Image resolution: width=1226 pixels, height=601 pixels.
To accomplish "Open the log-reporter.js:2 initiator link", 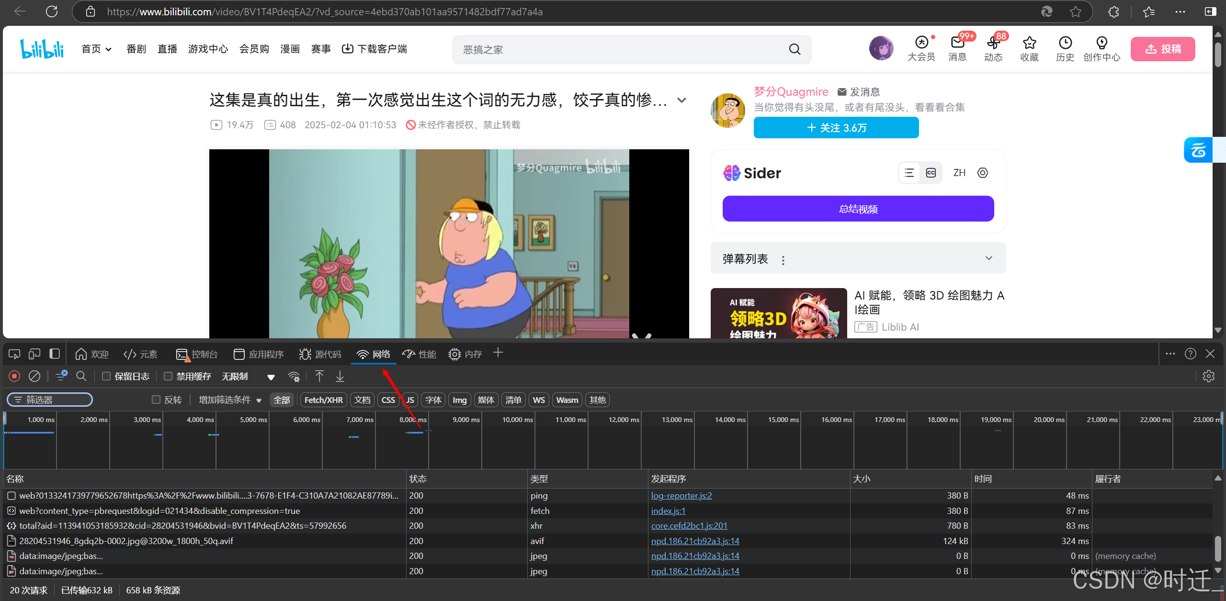I will tap(681, 496).
